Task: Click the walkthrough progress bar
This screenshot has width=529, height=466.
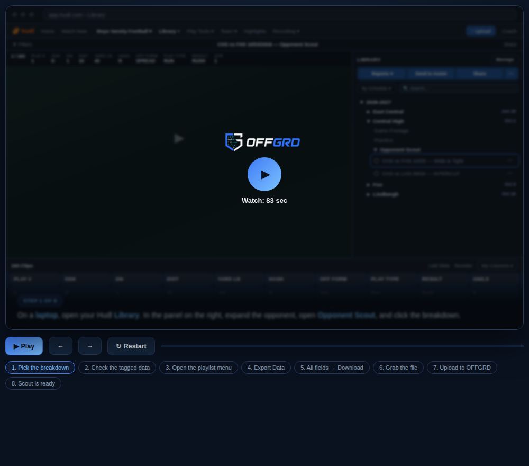Action: click(342, 346)
